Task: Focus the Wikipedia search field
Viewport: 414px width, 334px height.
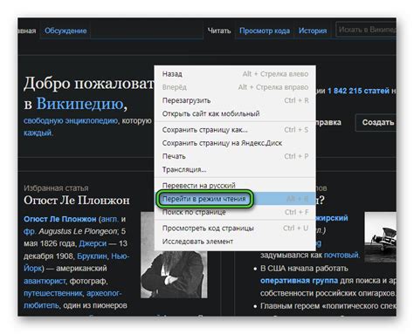Action: pyautogui.click(x=366, y=30)
